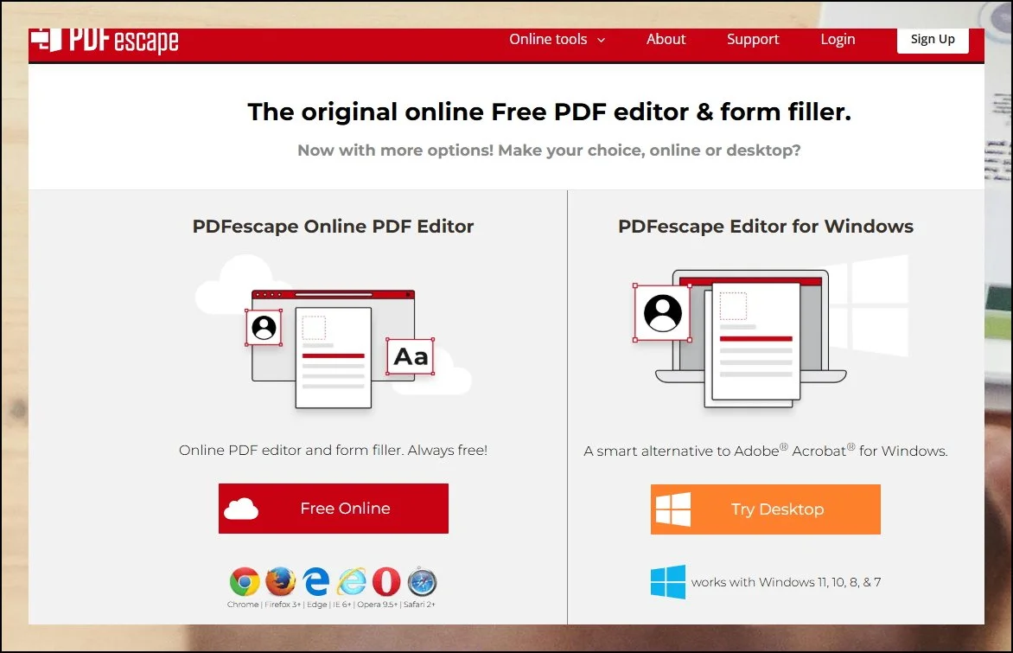
Task: Click the Firefox browser icon
Action: tap(280, 582)
